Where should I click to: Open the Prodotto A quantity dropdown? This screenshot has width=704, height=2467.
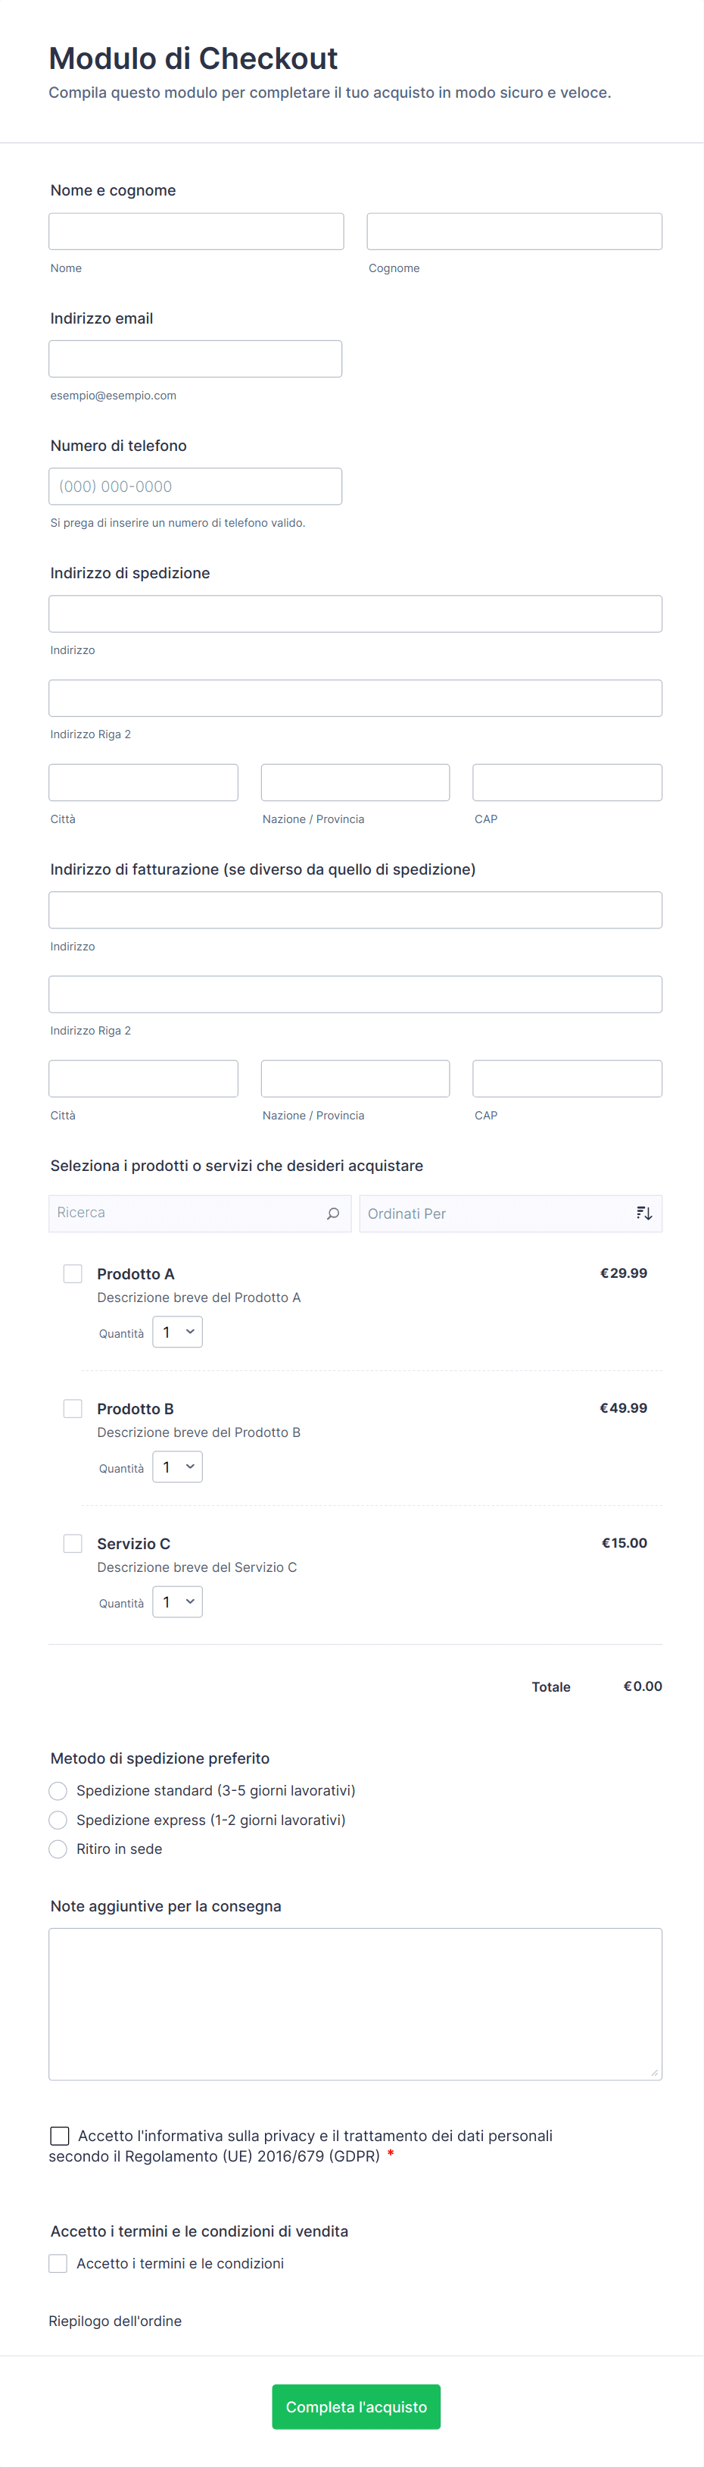pyautogui.click(x=178, y=1332)
